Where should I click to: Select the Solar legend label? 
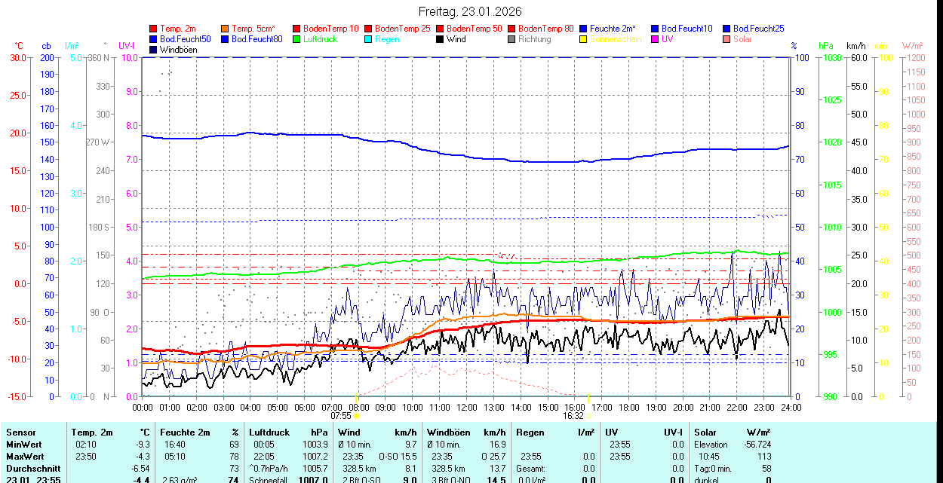point(742,39)
